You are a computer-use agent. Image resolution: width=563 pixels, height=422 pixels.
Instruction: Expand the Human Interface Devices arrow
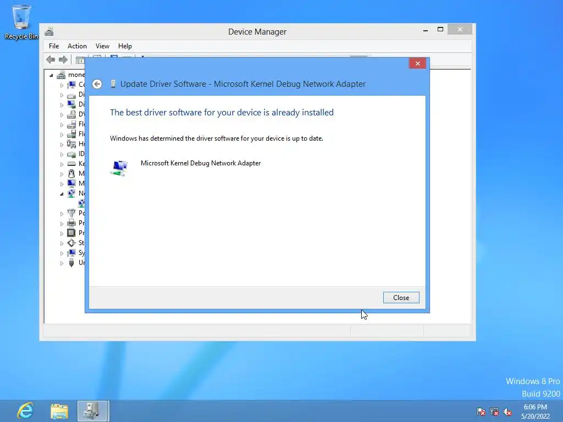[x=62, y=145]
